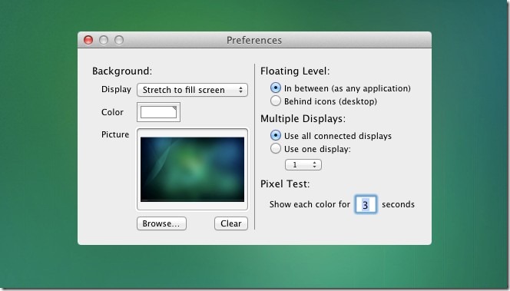Click the Display label text
The image size is (510, 291).
116,89
